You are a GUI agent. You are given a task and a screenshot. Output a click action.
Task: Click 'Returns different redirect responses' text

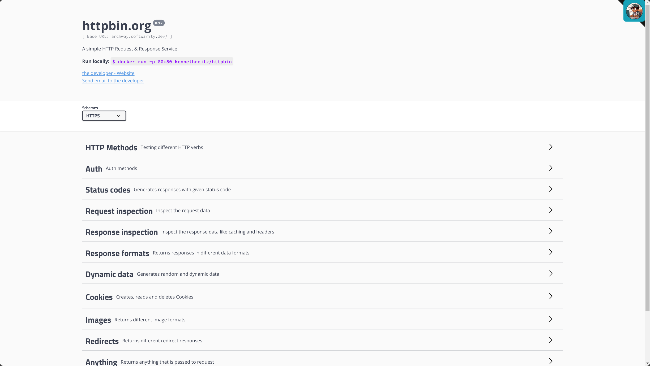(162, 341)
